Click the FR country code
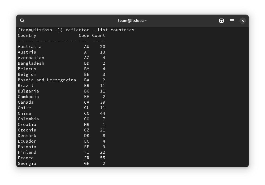Viewport: 265px width, 185px height. tap(87, 158)
